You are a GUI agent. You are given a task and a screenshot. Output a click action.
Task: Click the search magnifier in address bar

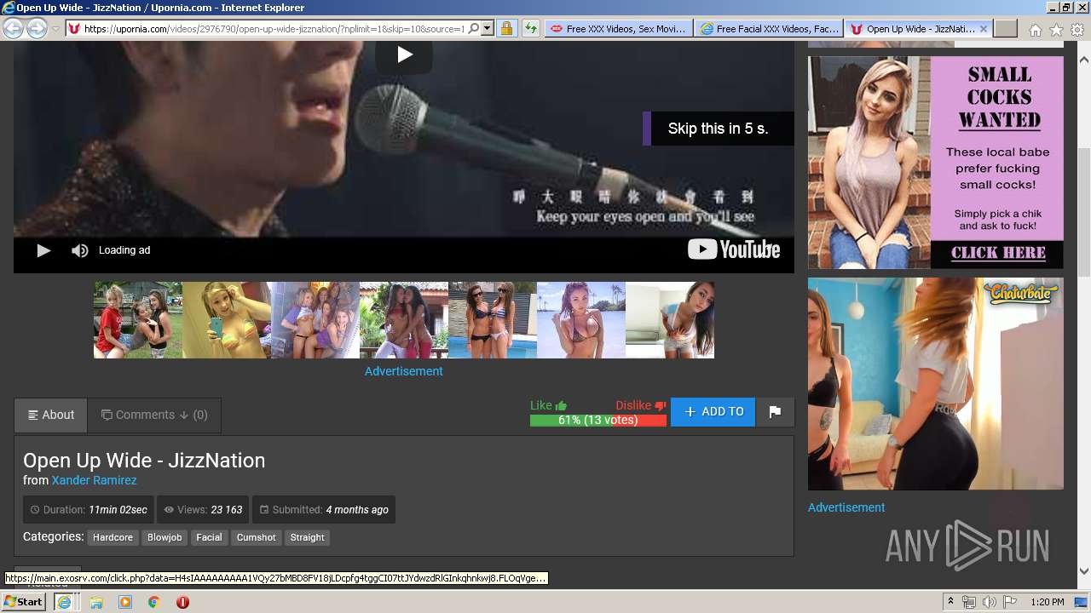[x=474, y=28]
